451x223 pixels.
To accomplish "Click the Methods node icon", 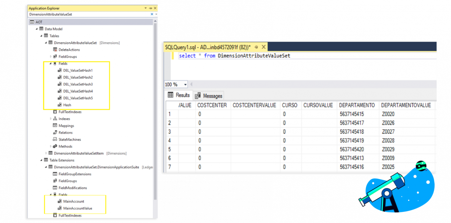I will [x=55, y=146].
